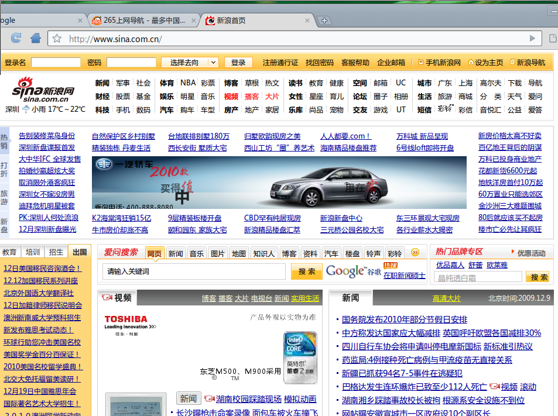Click the house icon before 设为主页
The width and height of the screenshot is (558, 416).
pyautogui.click(x=471, y=62)
